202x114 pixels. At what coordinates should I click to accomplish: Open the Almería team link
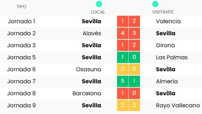(167, 81)
